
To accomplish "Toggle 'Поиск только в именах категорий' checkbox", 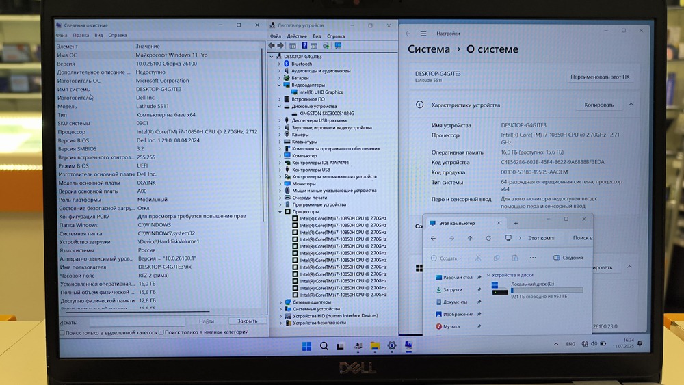I will coord(161,332).
